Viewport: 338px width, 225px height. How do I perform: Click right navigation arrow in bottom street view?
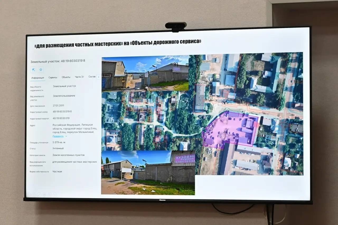153,191
